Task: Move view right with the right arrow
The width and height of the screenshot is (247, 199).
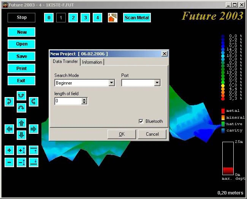Action: coord(33,129)
